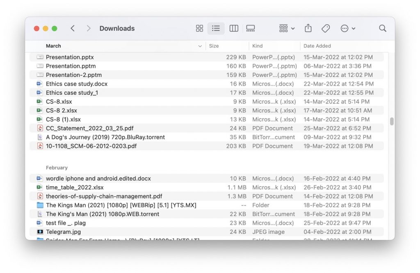Select file name 10-1108_SCM-06-2012-0203.pdf
420x273 pixels.
pyautogui.click(x=91, y=146)
